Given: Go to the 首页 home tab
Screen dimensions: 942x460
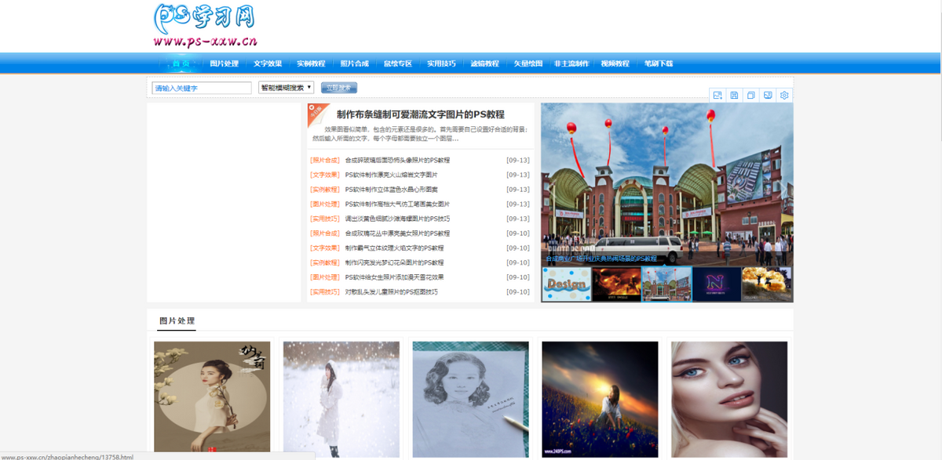Looking at the screenshot, I should click(x=181, y=63).
